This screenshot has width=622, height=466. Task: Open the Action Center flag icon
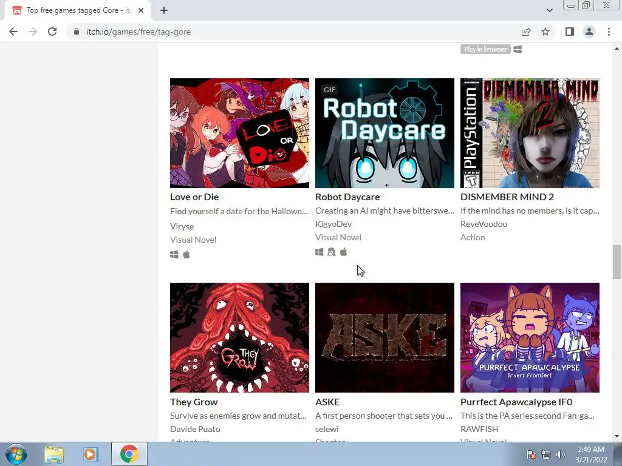coord(531,454)
